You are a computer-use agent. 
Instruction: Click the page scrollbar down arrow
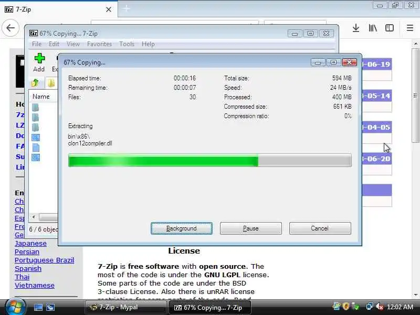415,295
